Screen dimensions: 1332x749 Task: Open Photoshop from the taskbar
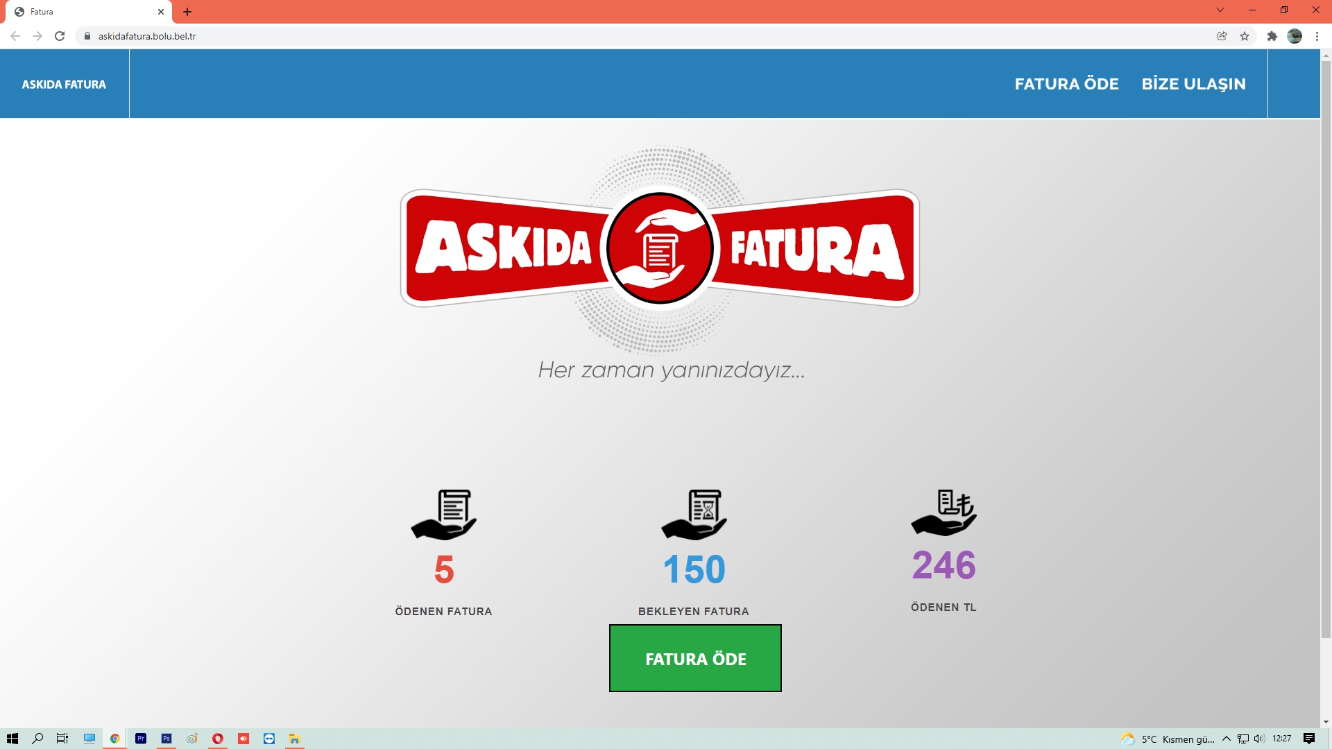[166, 739]
